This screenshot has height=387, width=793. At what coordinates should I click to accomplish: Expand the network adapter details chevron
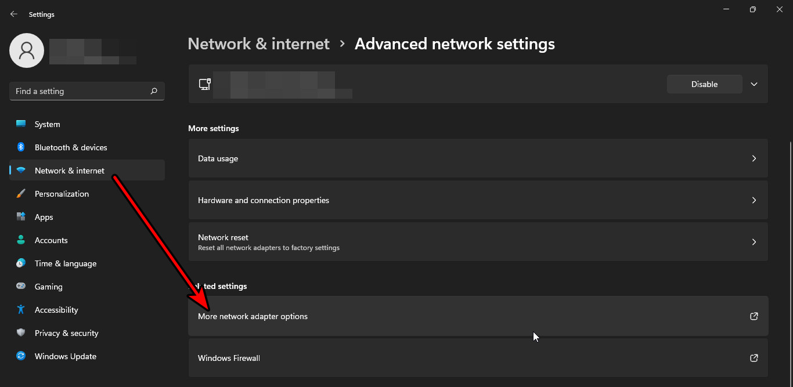(754, 84)
